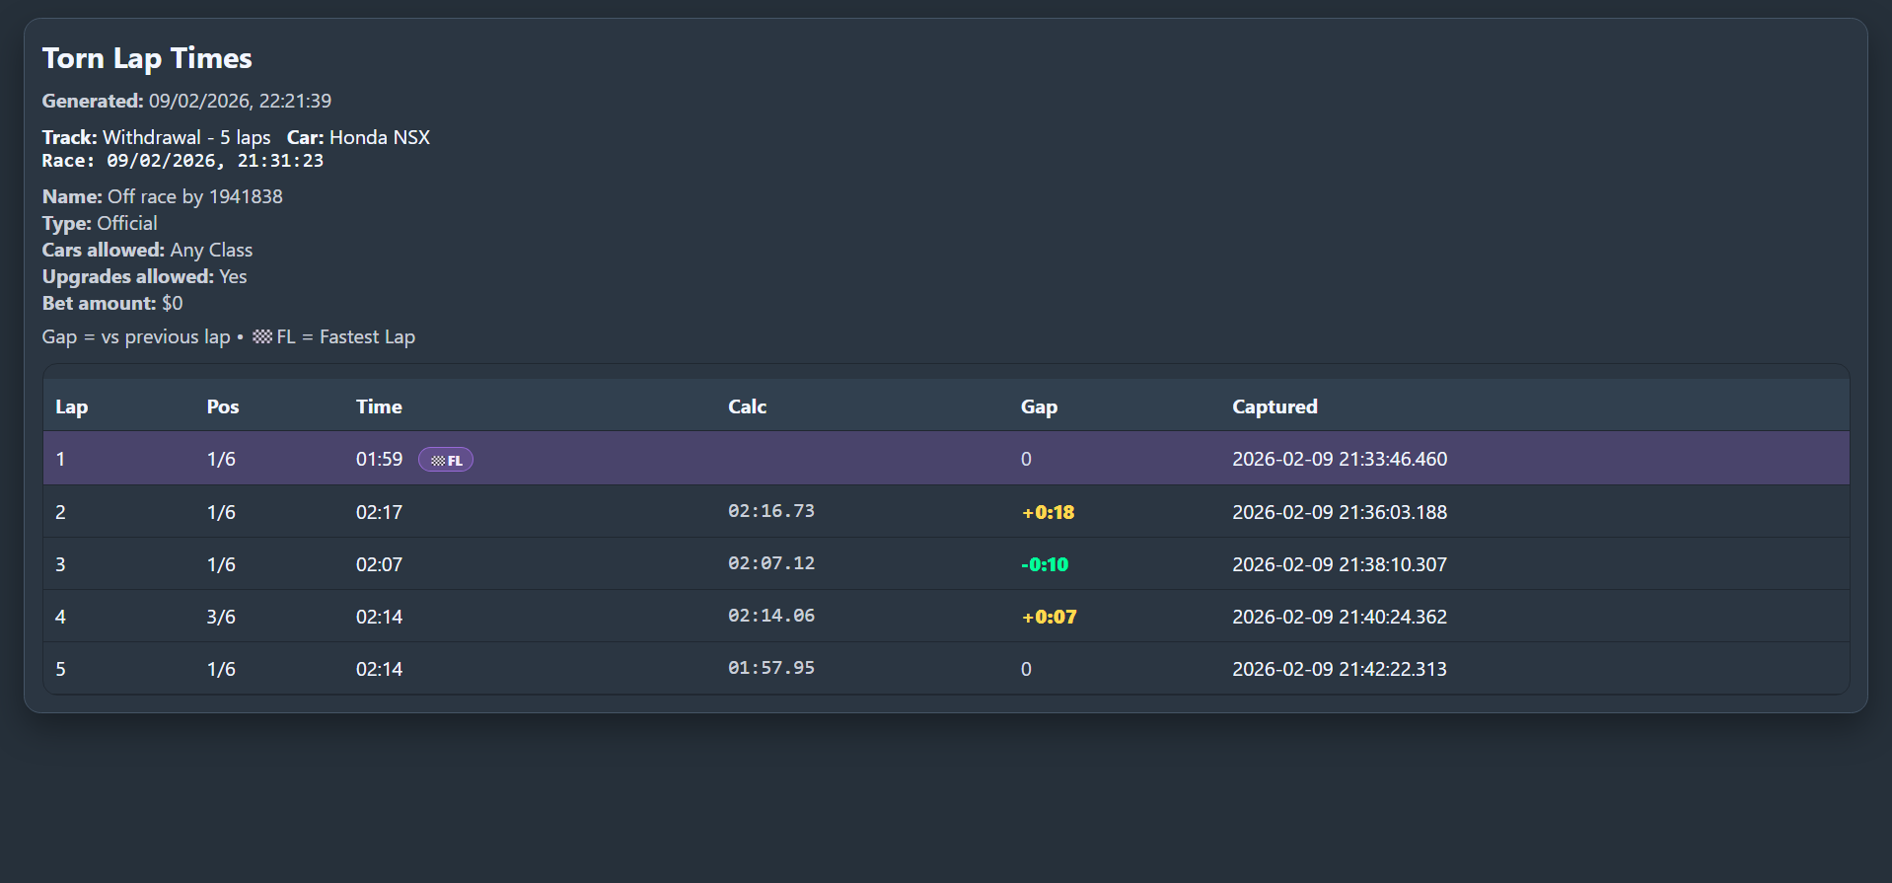The width and height of the screenshot is (1892, 883).
Task: Click the Honda NSX car name
Action: [x=380, y=137]
